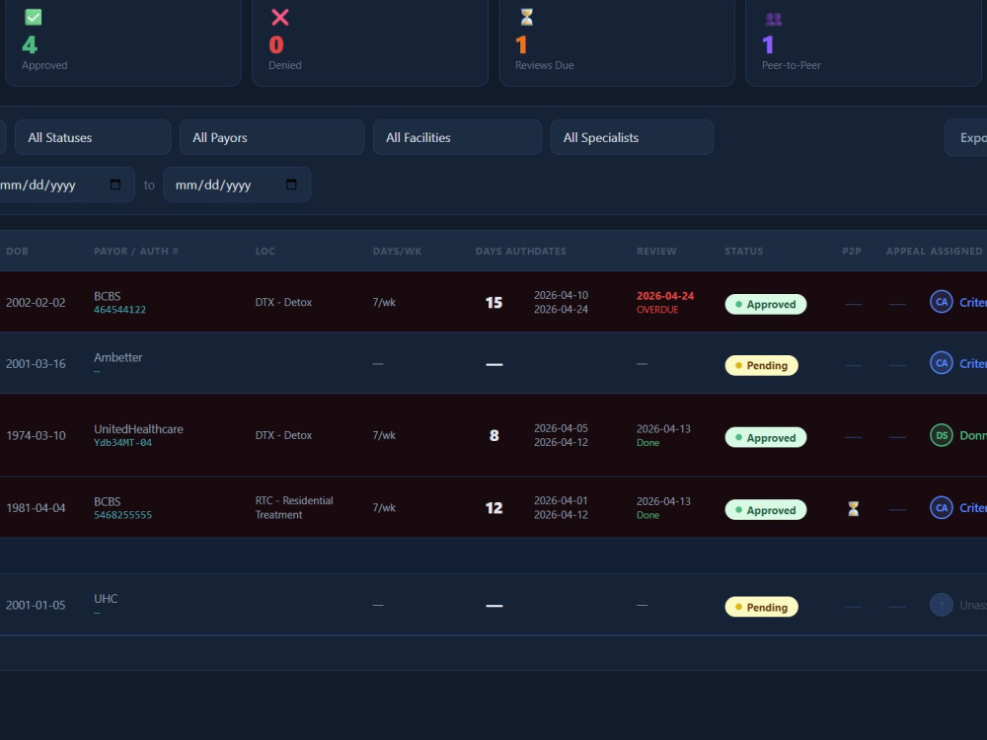
Task: Click auth number Ydb34MT-04
Action: click(x=122, y=442)
